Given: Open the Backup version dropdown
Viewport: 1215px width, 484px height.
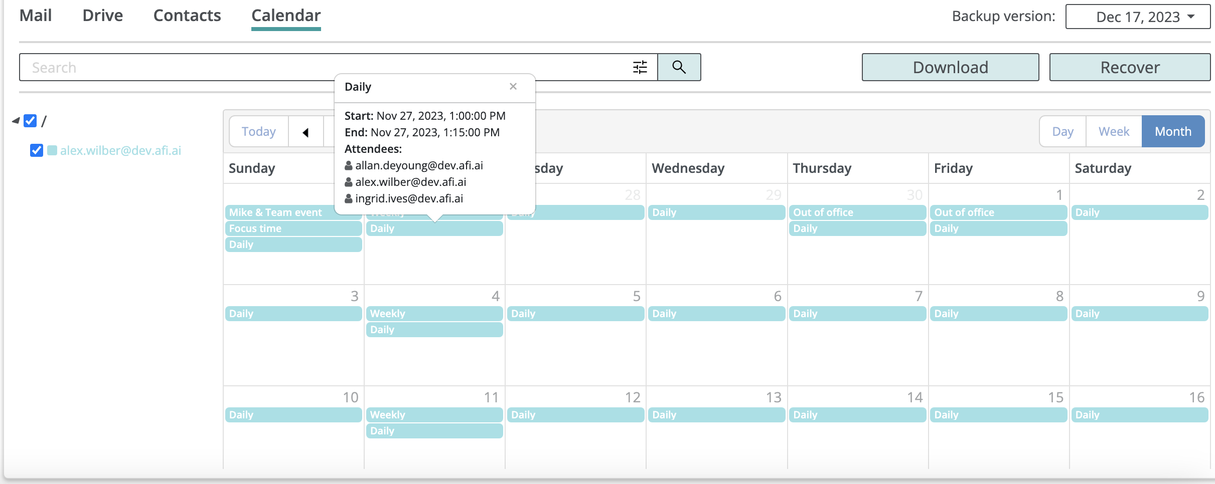Looking at the screenshot, I should [1137, 17].
